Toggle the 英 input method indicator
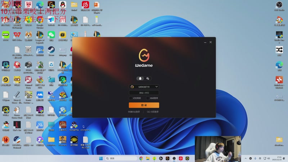This screenshot has height=162, width=288. point(260,158)
